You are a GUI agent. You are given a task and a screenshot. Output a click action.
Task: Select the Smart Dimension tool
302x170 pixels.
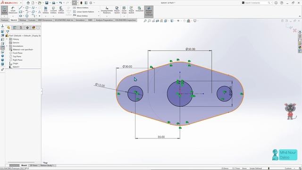tap(13, 10)
